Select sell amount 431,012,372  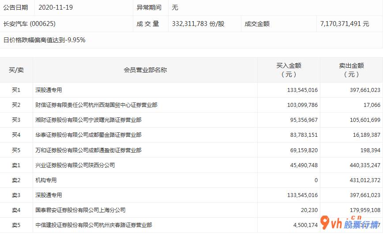365,180
